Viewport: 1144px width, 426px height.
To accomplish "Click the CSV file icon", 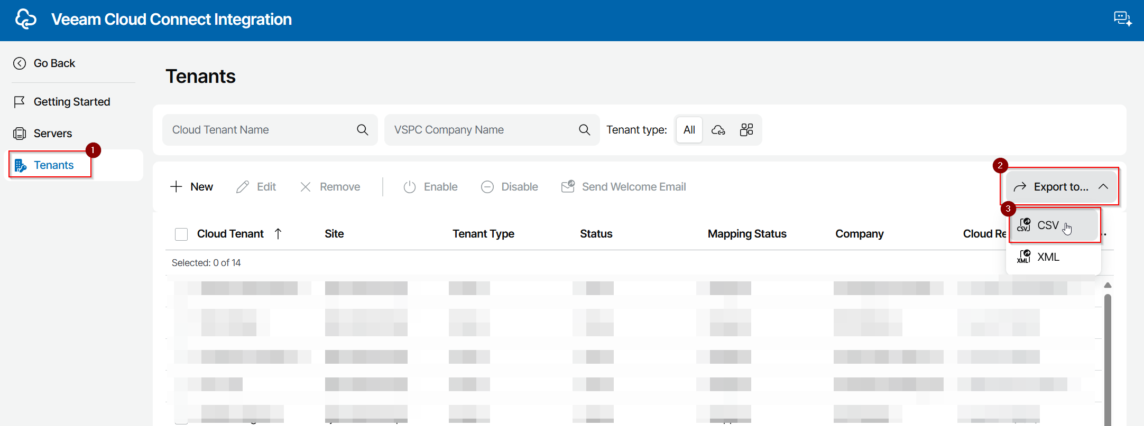I will (x=1024, y=225).
